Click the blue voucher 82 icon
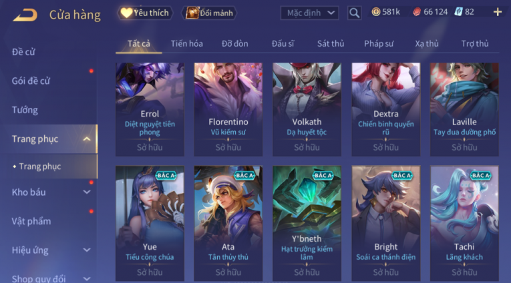 pyautogui.click(x=458, y=12)
